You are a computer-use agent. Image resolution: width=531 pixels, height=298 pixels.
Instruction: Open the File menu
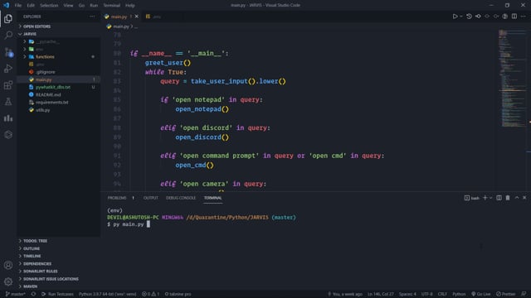(x=18, y=6)
